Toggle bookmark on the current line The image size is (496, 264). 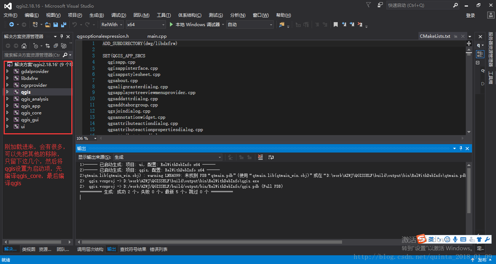[x=336, y=25]
